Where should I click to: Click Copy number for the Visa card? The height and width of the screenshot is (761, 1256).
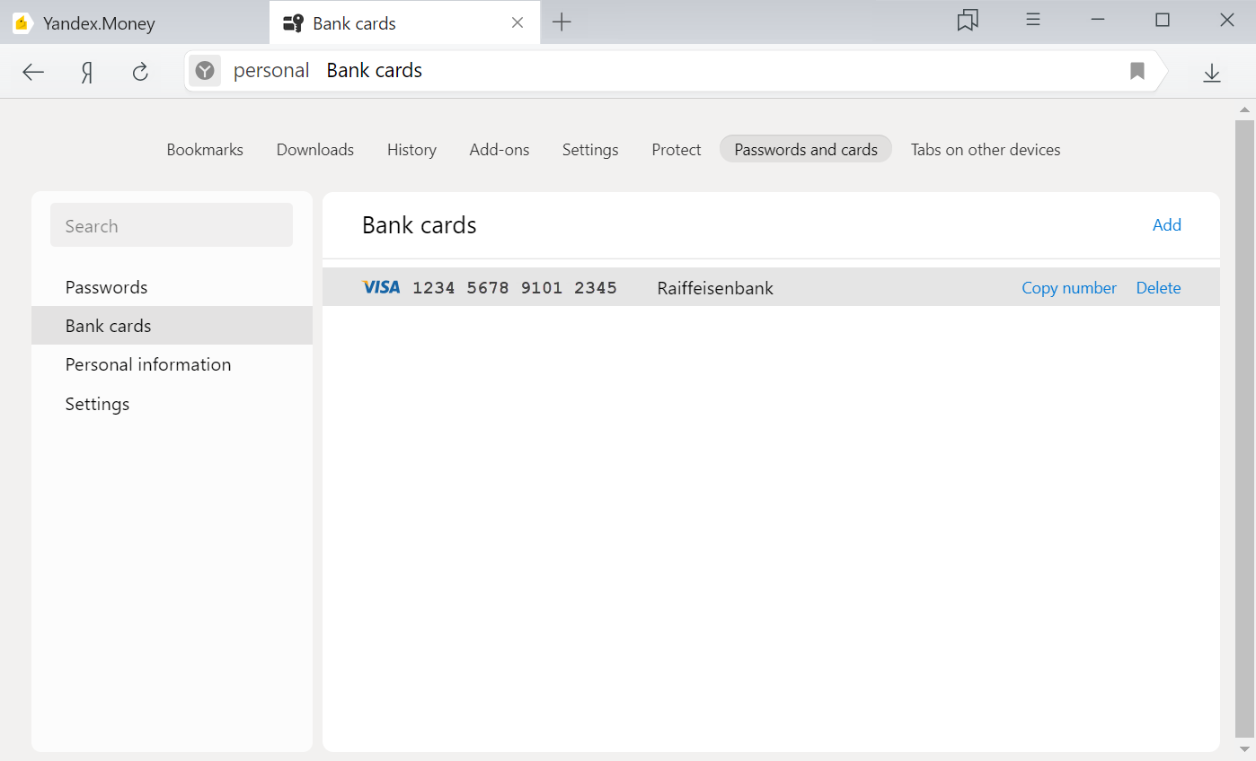1069,288
